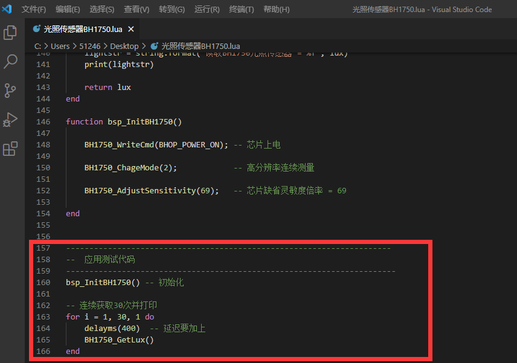The height and width of the screenshot is (363, 517).
Task: Open the 帮助(H) menu
Action: (276, 9)
